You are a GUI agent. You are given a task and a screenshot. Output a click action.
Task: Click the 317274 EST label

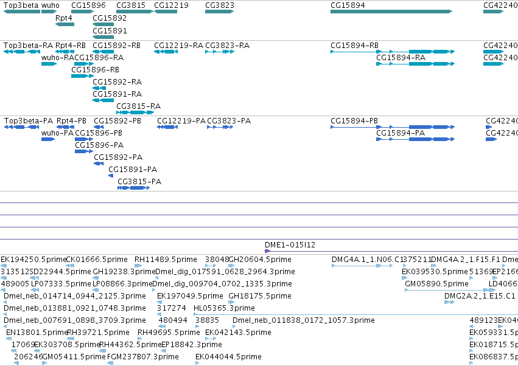click(x=172, y=308)
